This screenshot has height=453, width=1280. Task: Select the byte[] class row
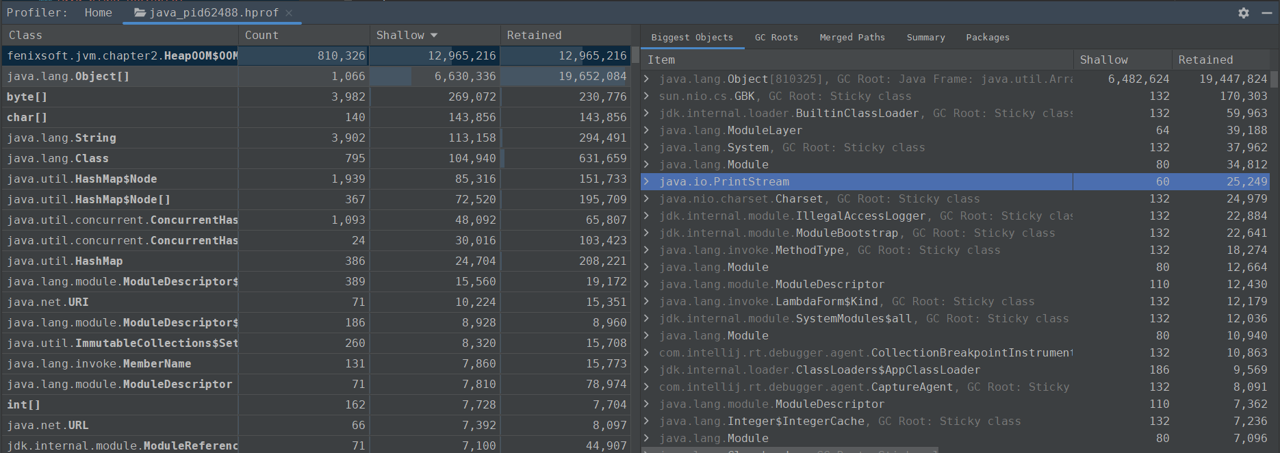coord(316,97)
